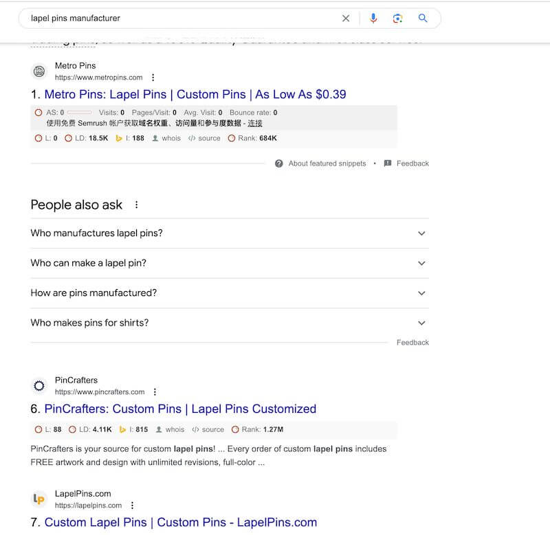Expand "Who makes pins for shirts?"
The height and width of the screenshot is (535, 550).
(x=421, y=323)
